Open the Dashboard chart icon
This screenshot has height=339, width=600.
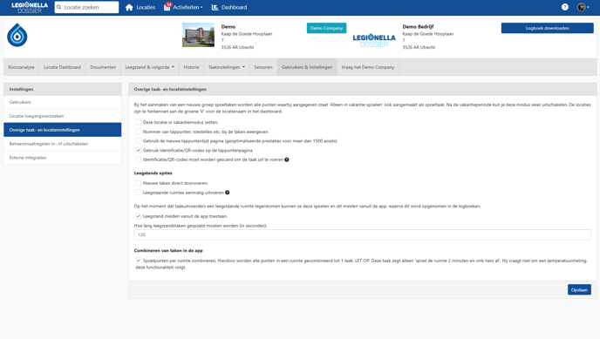point(215,7)
